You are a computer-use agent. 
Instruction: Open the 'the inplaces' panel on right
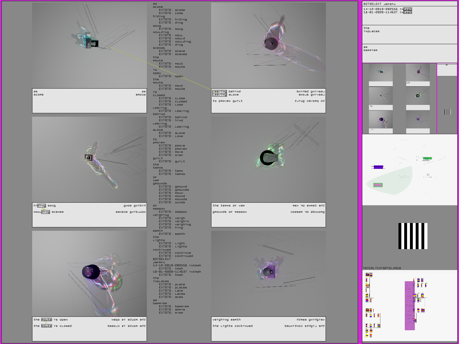(x=409, y=34)
